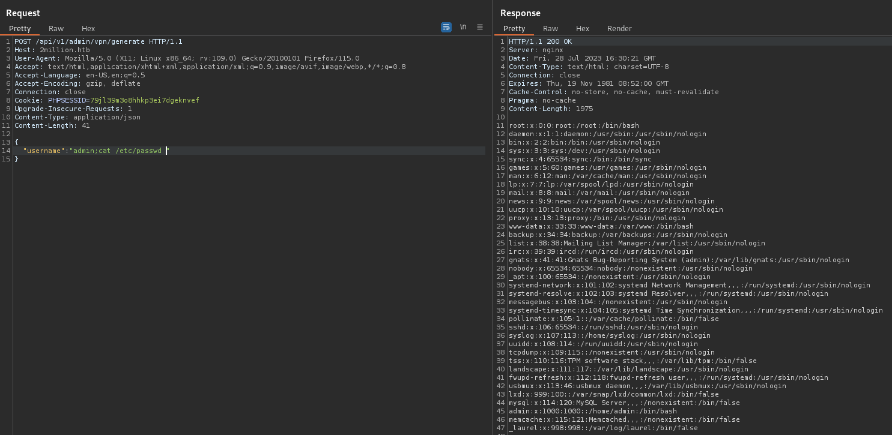Click the PHPSESSID cookie value
Screen dimensions: 892x435
coord(145,100)
